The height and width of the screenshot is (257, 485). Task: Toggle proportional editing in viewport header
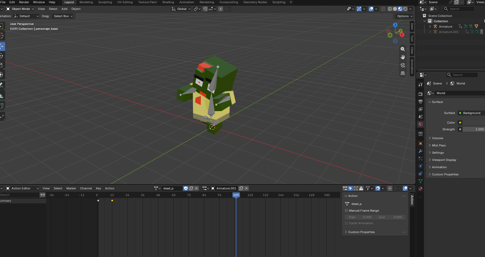tap(221, 9)
